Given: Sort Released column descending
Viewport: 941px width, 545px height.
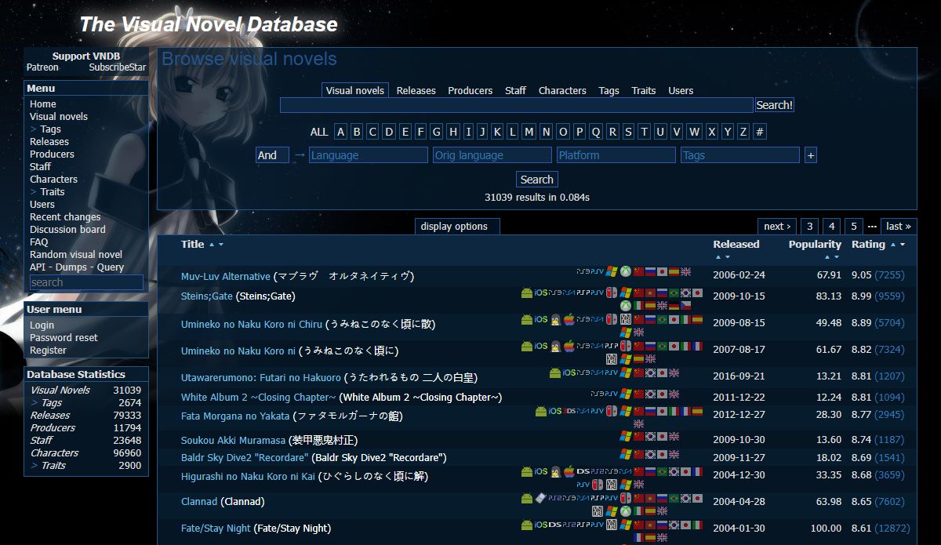Looking at the screenshot, I should pos(728,257).
